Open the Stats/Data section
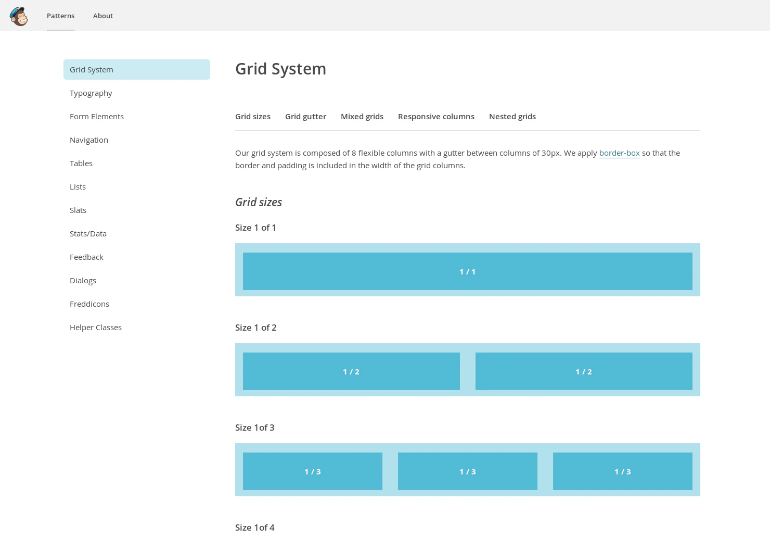 (x=88, y=233)
